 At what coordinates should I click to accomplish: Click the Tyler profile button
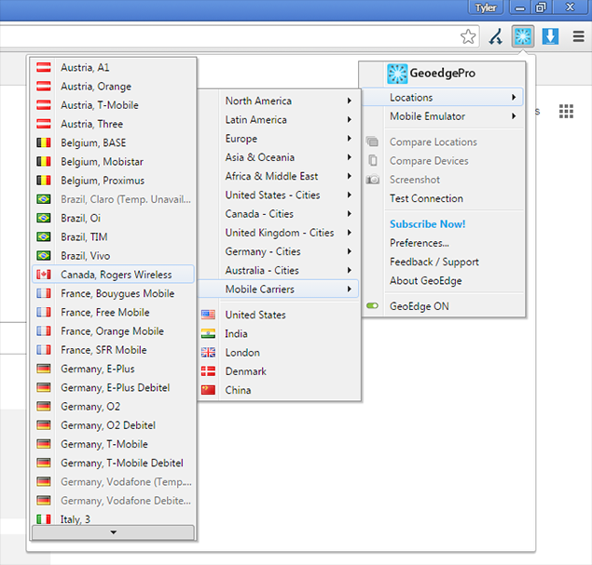point(486,7)
